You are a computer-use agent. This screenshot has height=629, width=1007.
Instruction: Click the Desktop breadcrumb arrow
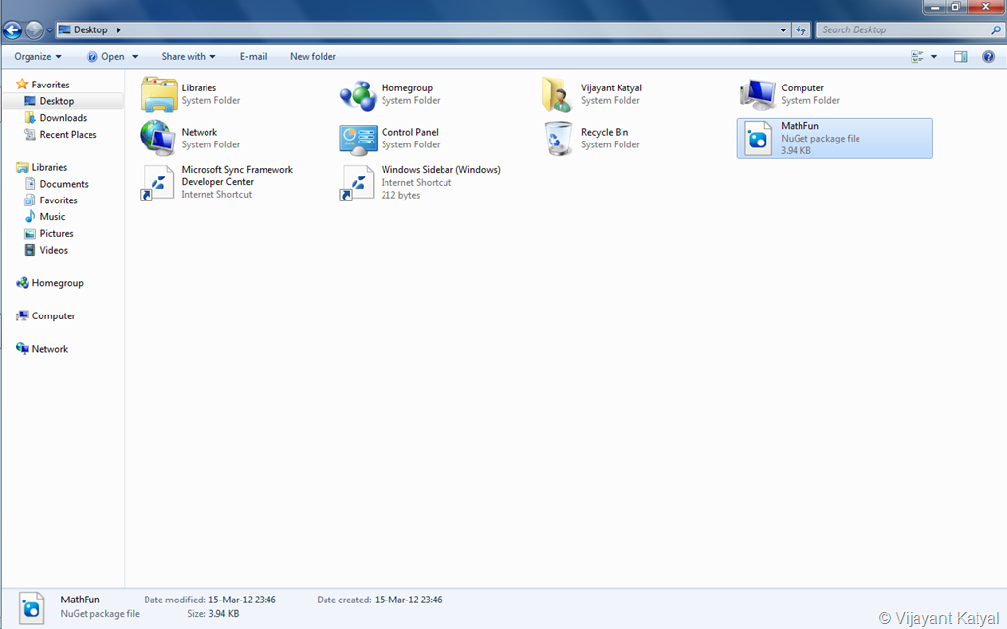click(118, 30)
